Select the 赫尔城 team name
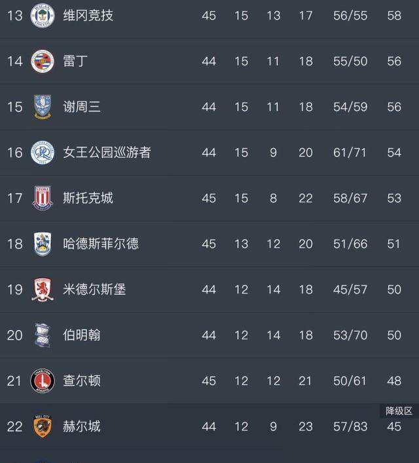This screenshot has height=463, width=419. pos(82,426)
